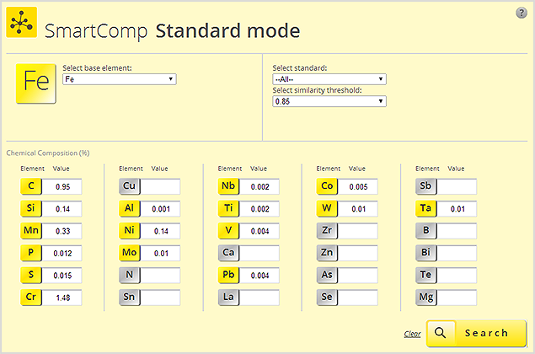Click the Si element tile
The height and width of the screenshot is (354, 535).
pos(31,208)
